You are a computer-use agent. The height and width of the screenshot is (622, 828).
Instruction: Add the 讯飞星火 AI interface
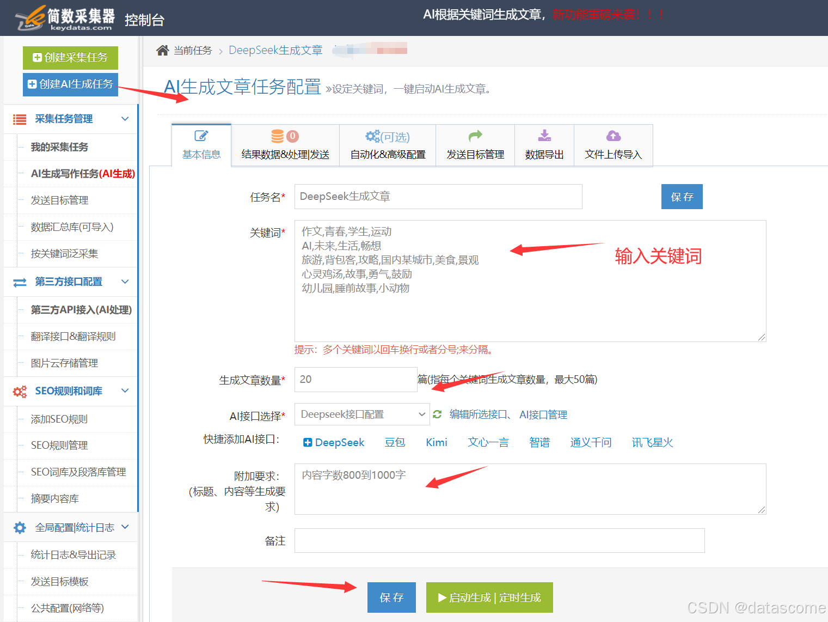(x=652, y=442)
